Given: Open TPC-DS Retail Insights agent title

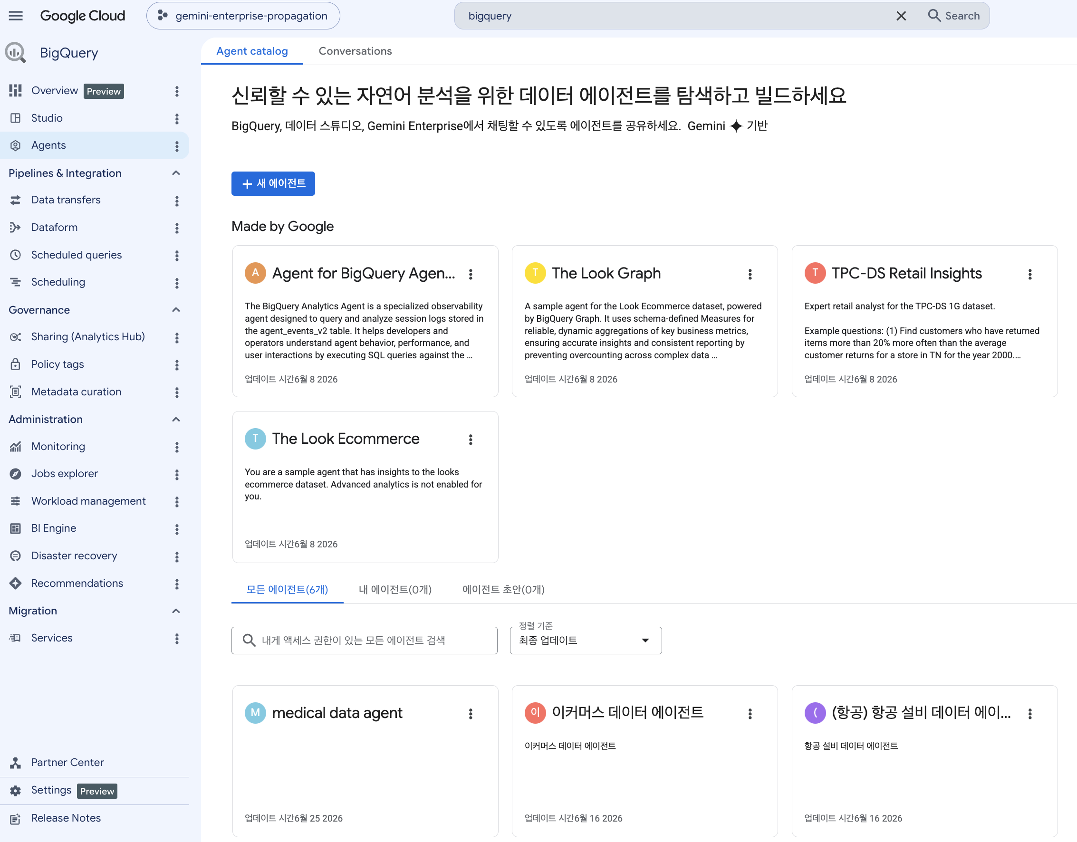Looking at the screenshot, I should [906, 273].
